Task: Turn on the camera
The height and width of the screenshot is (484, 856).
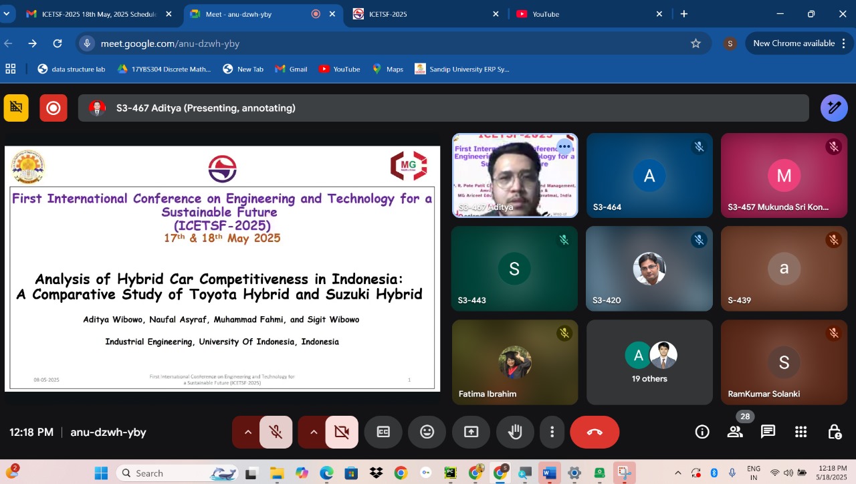Action: [342, 432]
